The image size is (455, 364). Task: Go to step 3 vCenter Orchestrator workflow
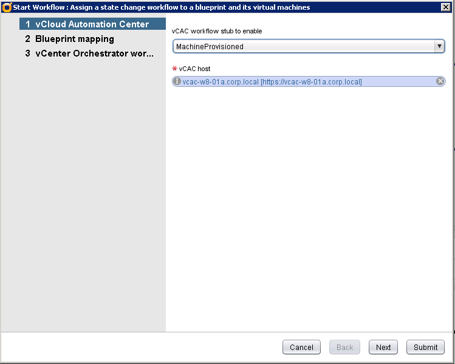click(x=89, y=53)
